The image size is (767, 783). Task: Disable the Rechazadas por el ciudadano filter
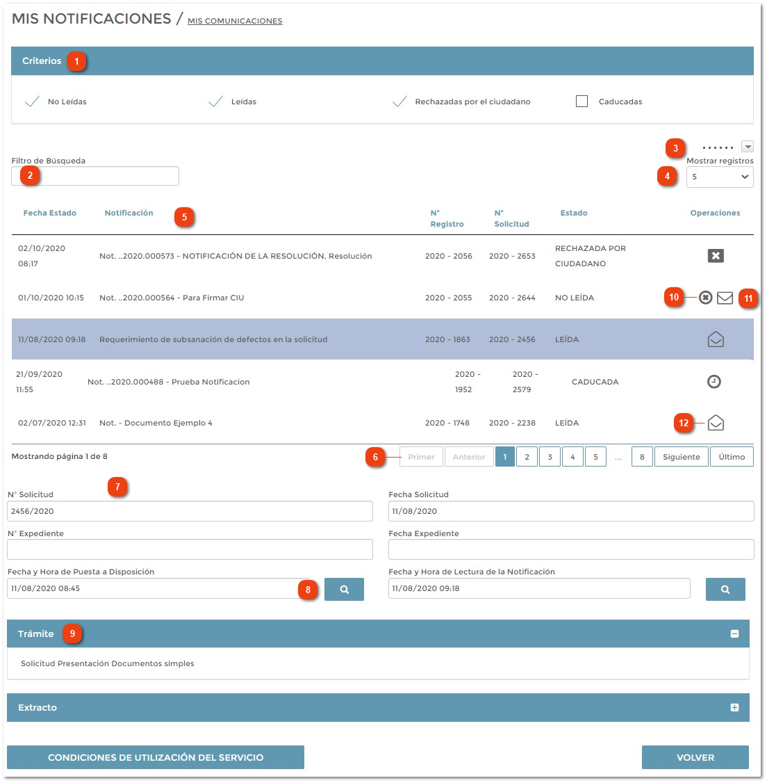(x=399, y=101)
